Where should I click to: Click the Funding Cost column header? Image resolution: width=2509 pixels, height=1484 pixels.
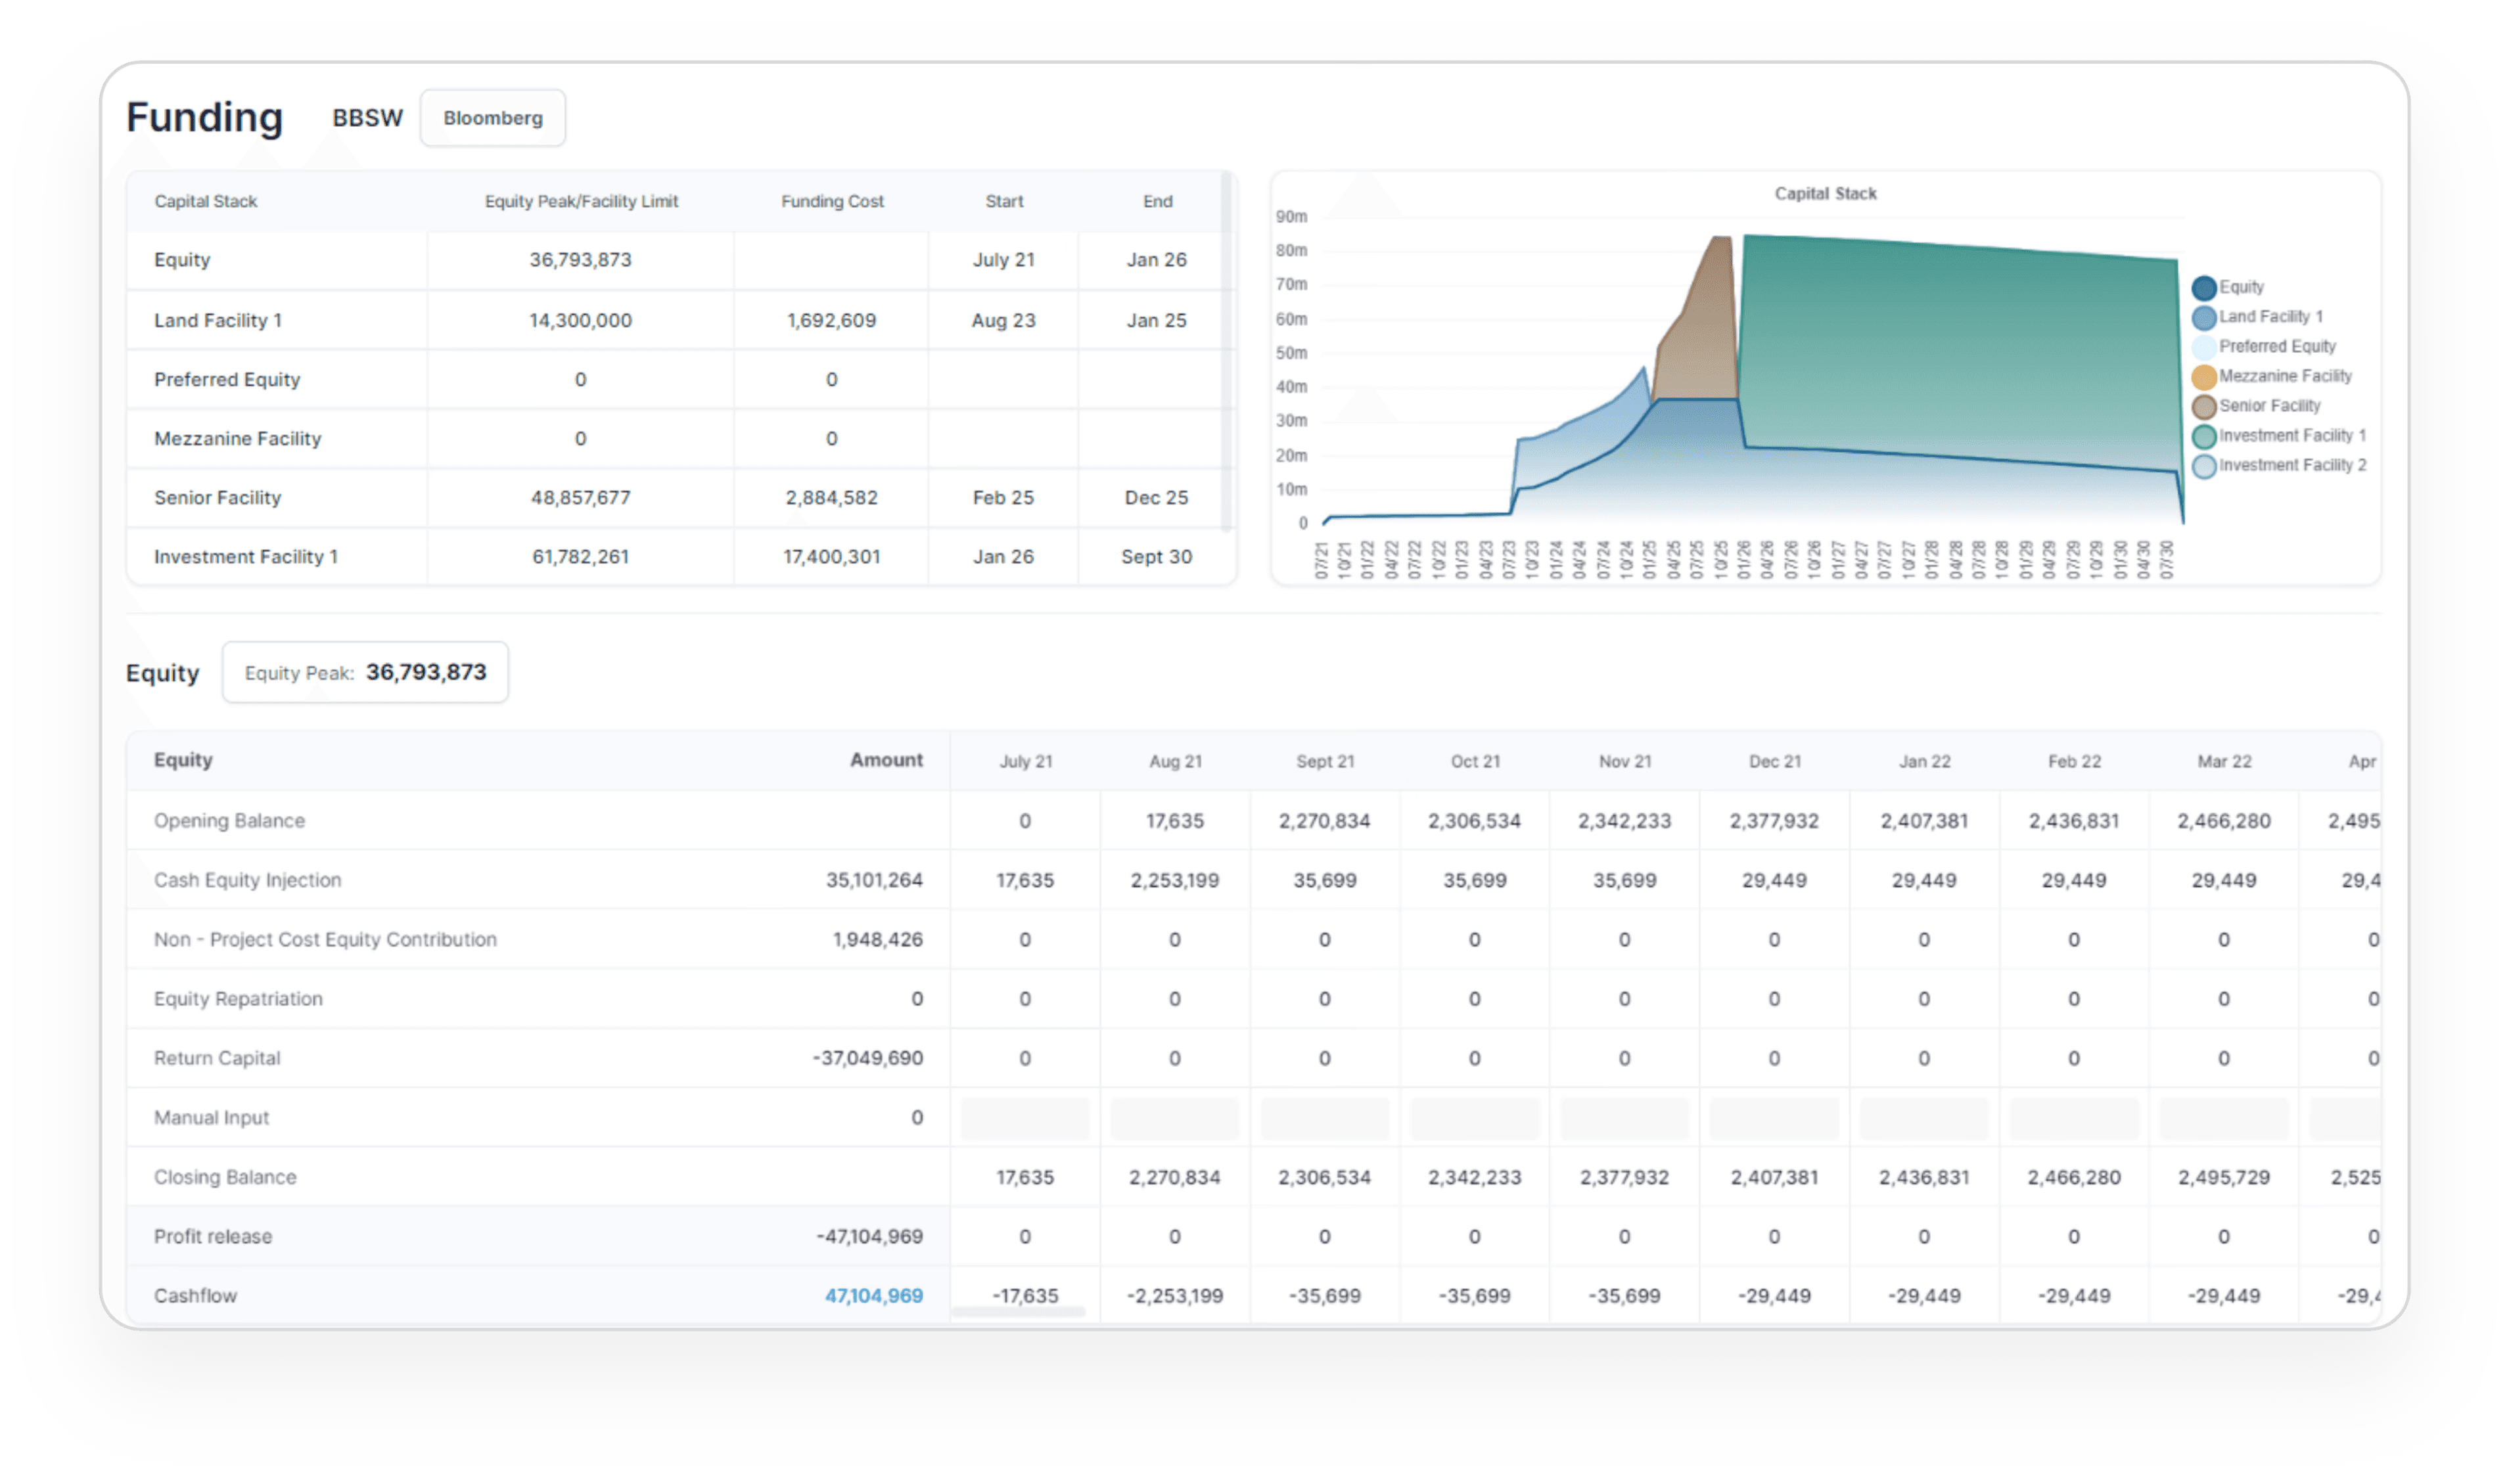(833, 201)
